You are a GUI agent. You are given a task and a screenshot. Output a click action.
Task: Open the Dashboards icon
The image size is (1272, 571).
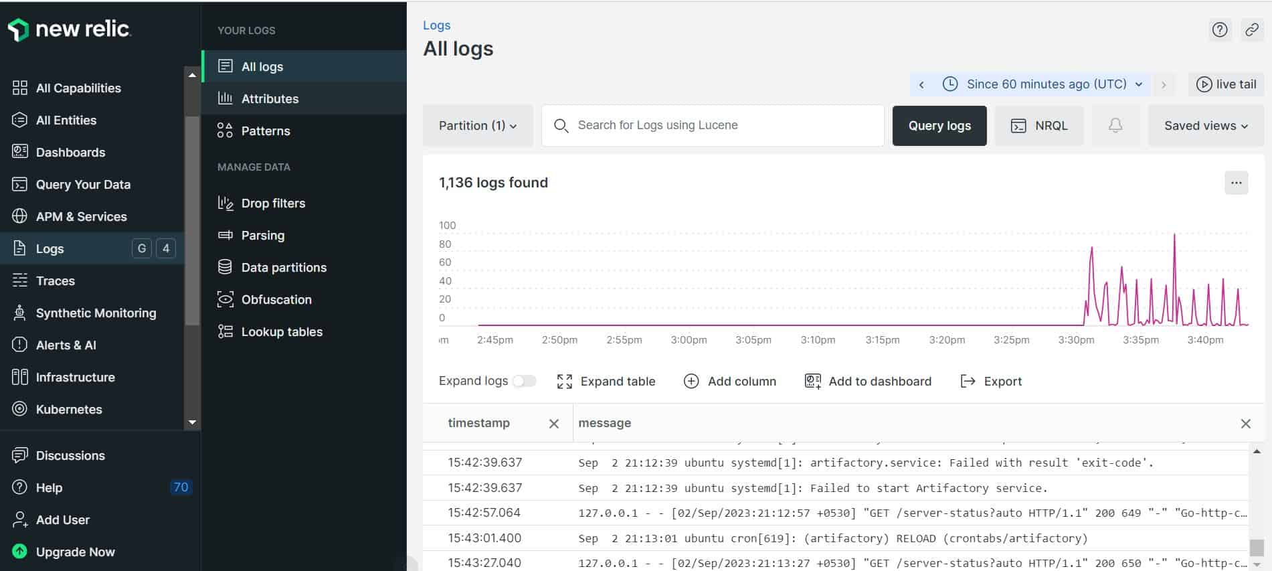20,152
